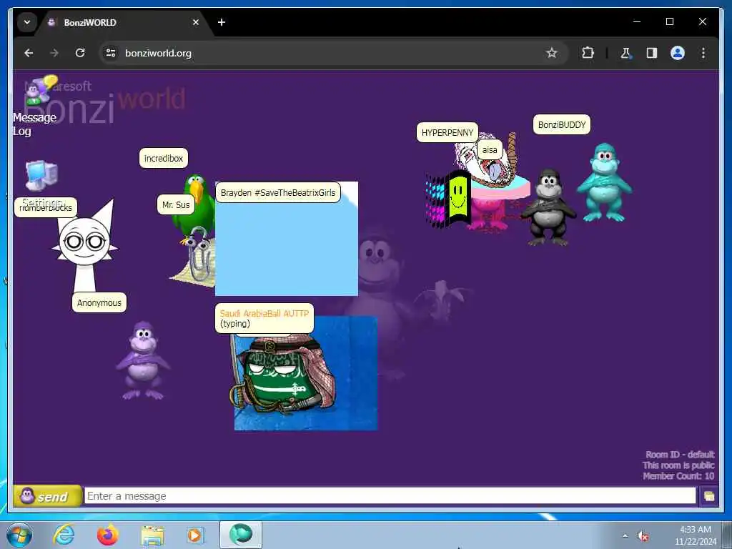Bookmark this page with the star
732x549 pixels.
tap(551, 53)
